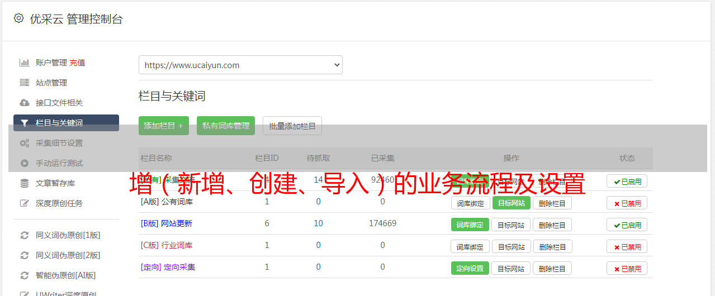Click 删除栏目 for [定向] 定向采集
Image resolution: width=715 pixels, height=296 pixels.
tap(552, 268)
